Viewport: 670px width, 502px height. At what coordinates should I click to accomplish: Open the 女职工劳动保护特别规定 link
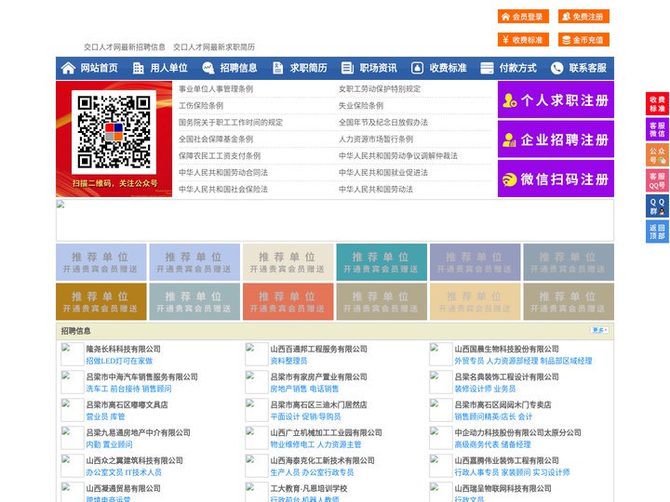[x=380, y=89]
